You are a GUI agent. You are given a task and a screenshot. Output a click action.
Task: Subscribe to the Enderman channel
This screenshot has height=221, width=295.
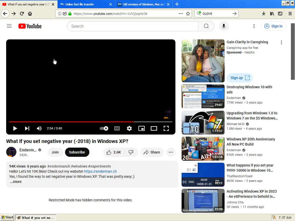77,152
